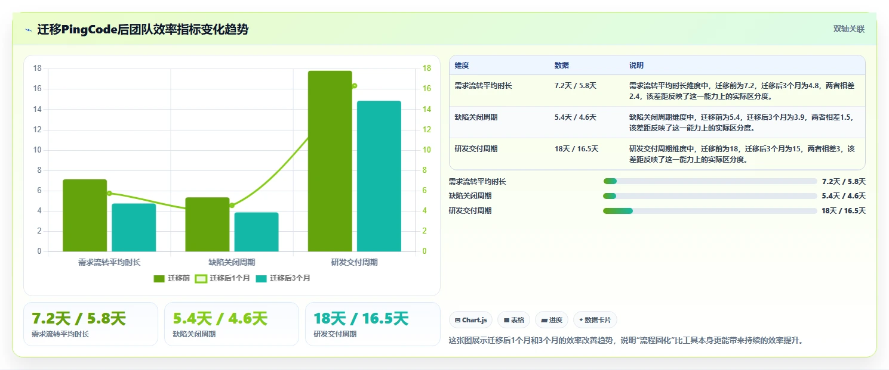Click the 双轴关联 label in header
The width and height of the screenshot is (889, 370).
click(849, 29)
